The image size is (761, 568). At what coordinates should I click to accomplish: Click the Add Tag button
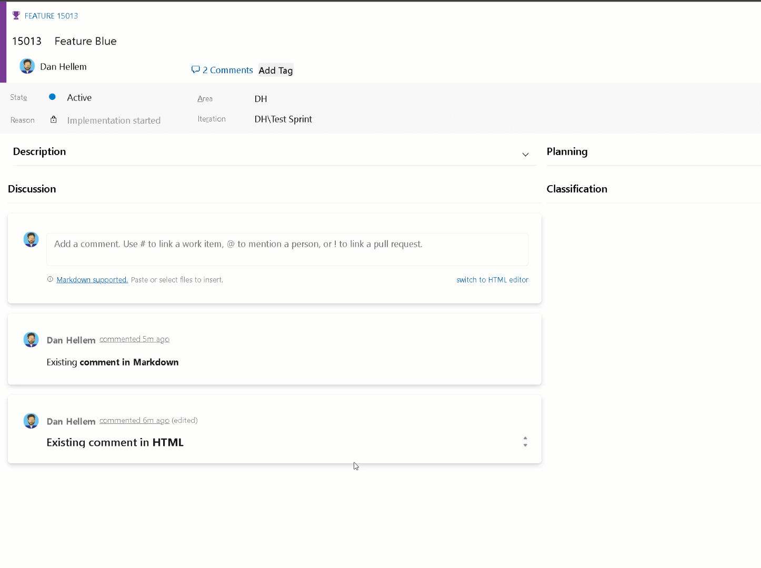275,70
